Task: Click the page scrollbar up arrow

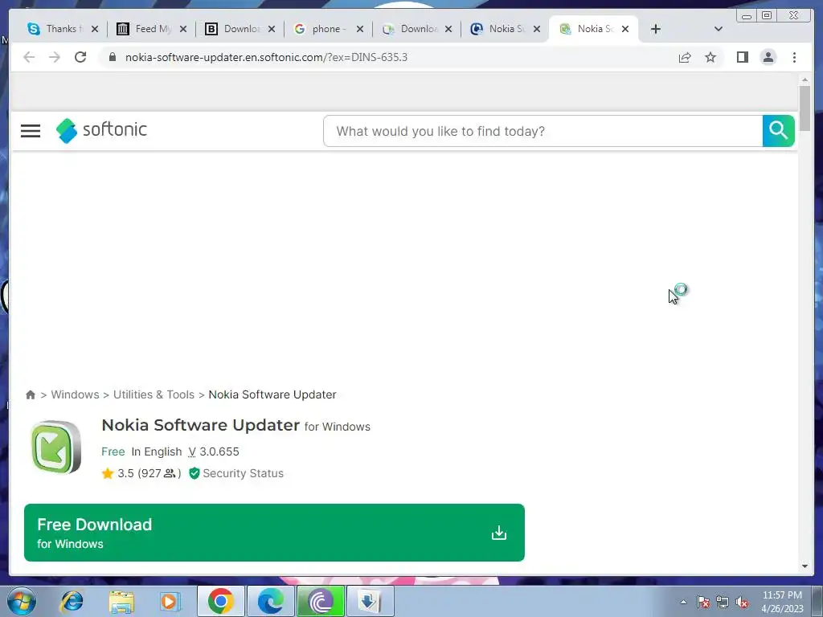Action: pyautogui.click(x=805, y=80)
